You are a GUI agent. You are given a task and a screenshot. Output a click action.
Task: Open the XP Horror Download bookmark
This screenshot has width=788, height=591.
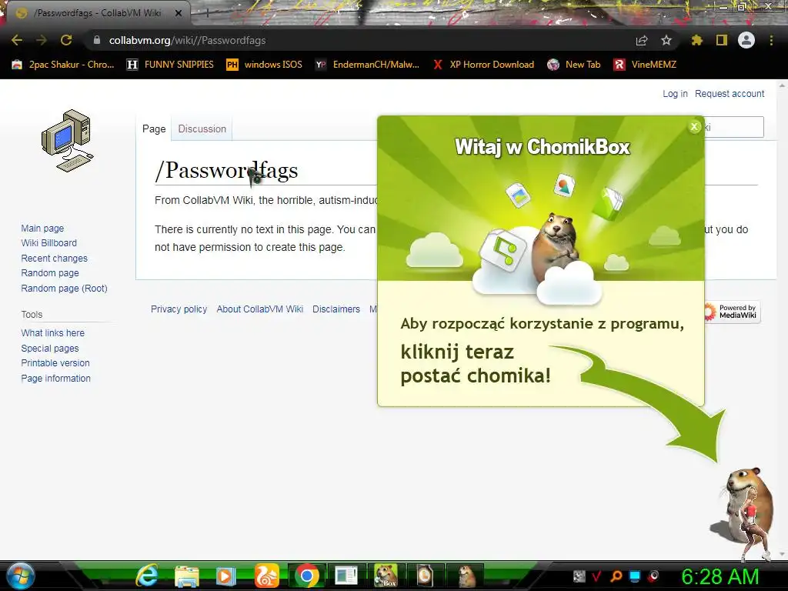coord(483,65)
